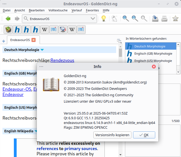This screenshot has height=157, width=181.
Task: Open the Favorites menu
Action: coord(92,10)
